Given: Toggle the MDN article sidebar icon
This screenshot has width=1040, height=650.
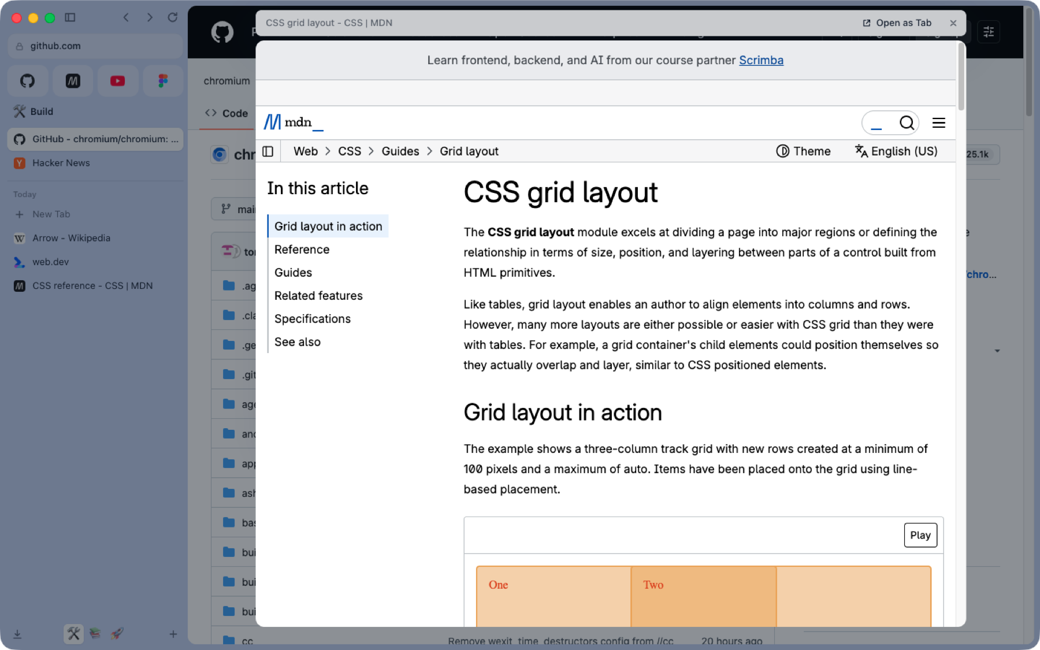Looking at the screenshot, I should 268,151.
